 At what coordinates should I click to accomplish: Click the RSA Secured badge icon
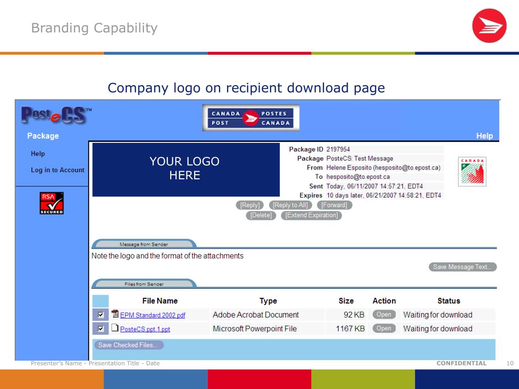click(x=52, y=203)
